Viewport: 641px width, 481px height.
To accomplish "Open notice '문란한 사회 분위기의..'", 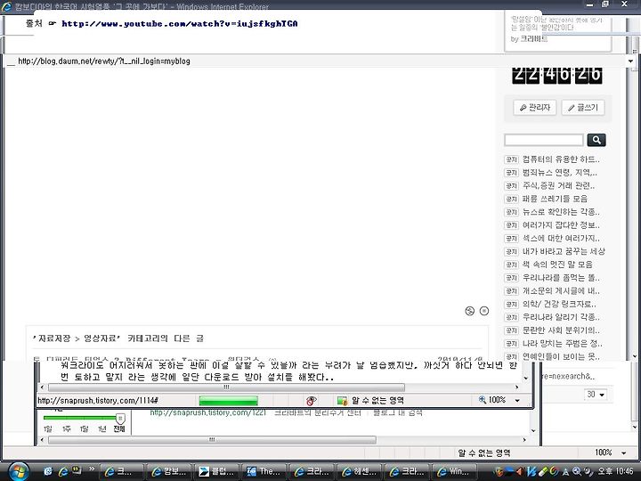I will 561,330.
